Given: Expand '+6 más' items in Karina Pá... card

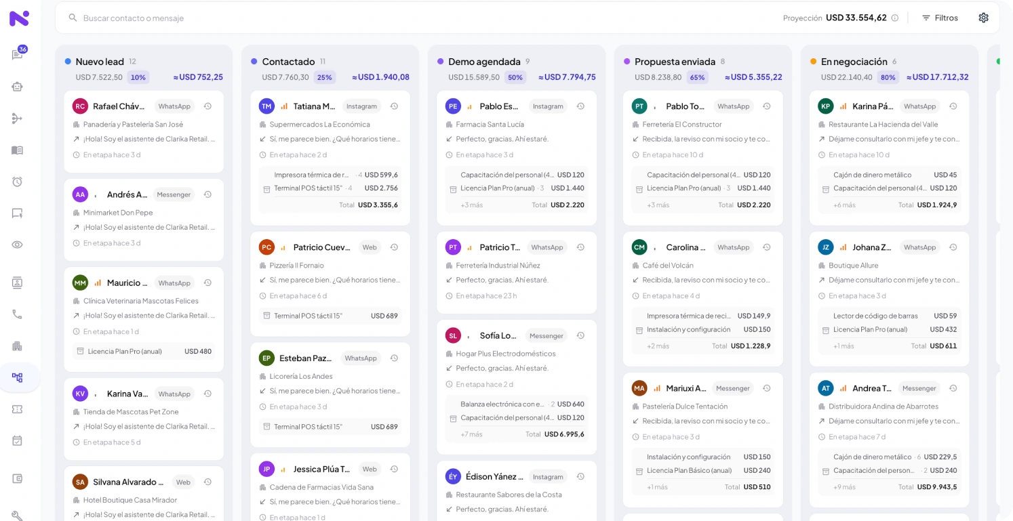Looking at the screenshot, I should (x=844, y=205).
